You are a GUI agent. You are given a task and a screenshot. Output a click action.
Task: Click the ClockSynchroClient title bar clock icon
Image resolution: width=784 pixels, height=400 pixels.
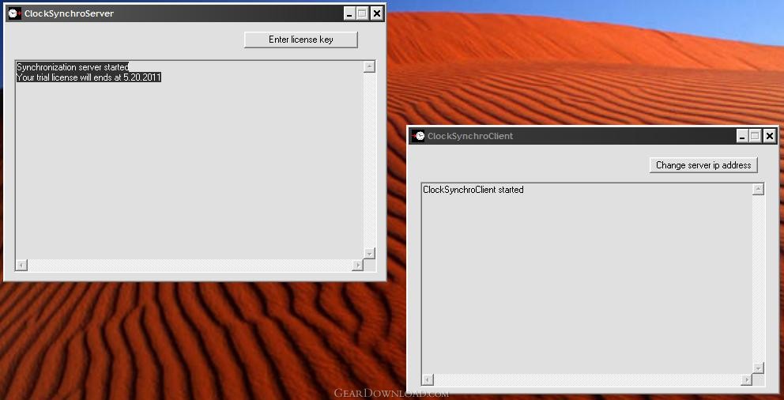pyautogui.click(x=418, y=136)
